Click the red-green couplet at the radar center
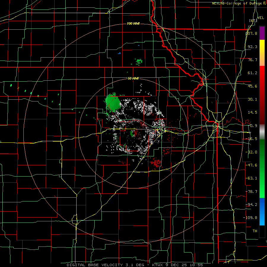This screenshot has width=267, height=267. 134,133
